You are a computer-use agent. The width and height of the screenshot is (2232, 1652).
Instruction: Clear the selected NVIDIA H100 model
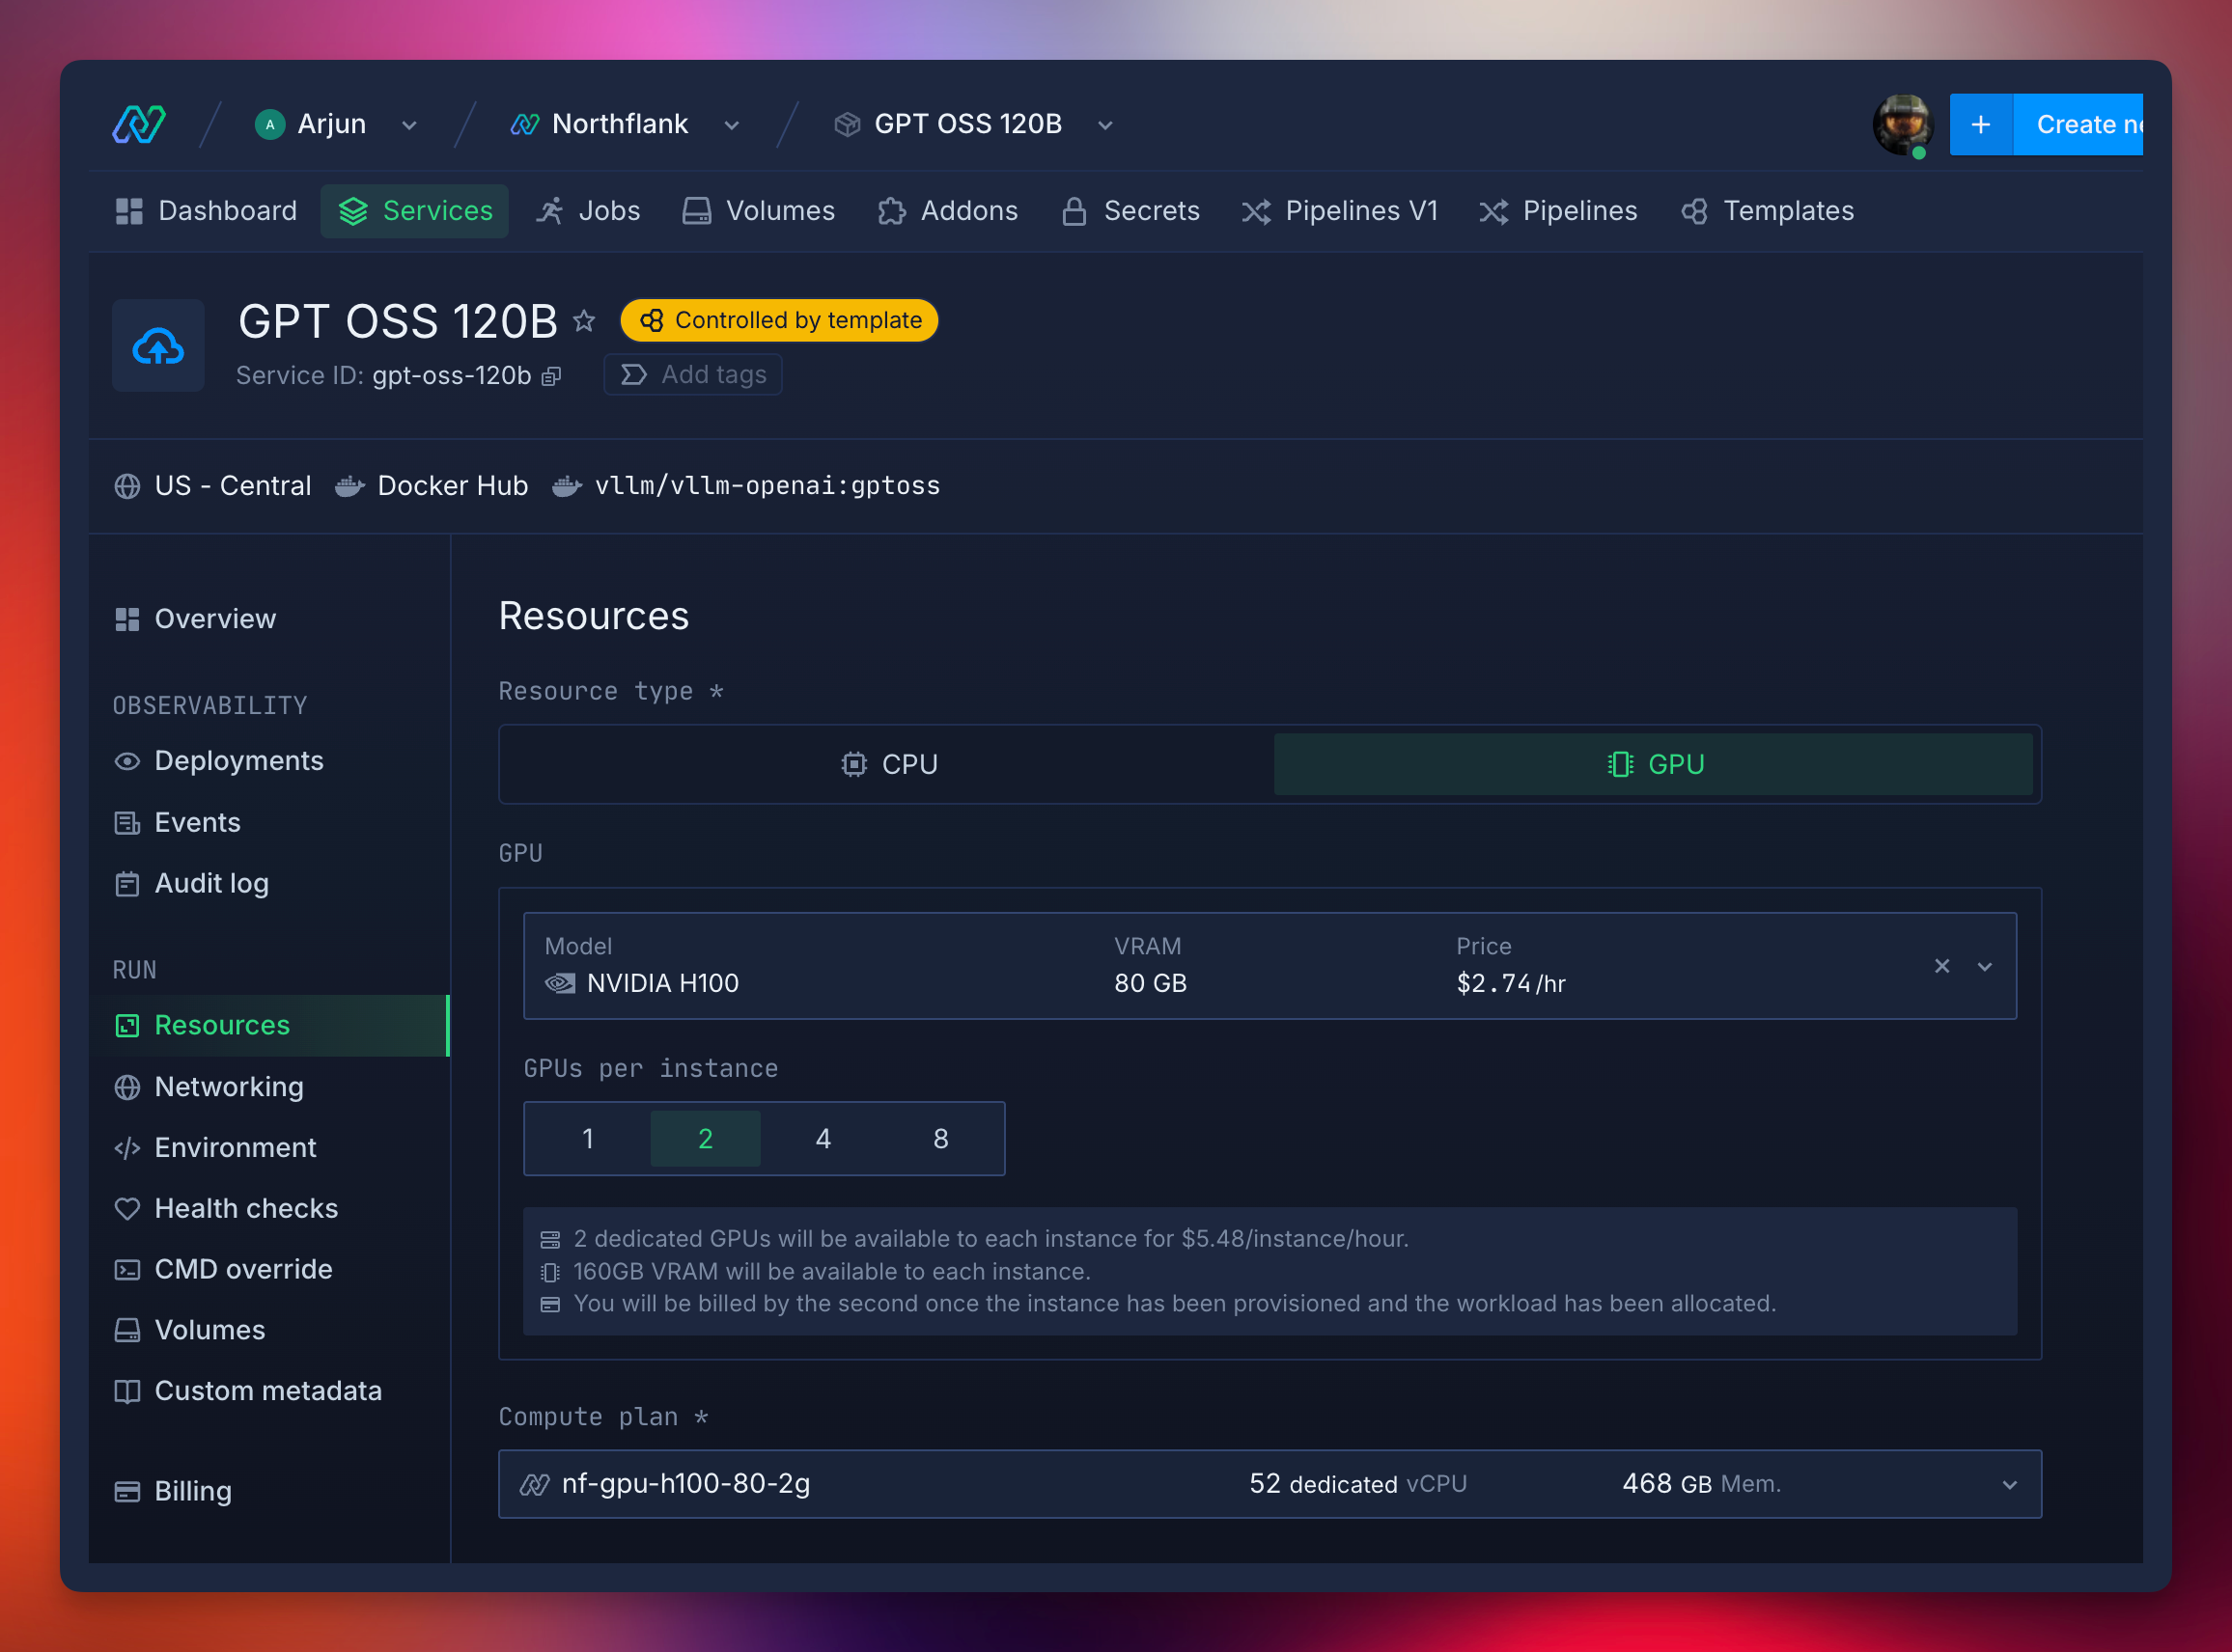1940,966
